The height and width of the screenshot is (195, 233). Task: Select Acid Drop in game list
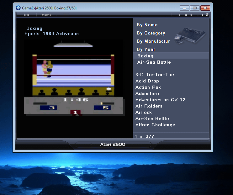click(x=147, y=81)
